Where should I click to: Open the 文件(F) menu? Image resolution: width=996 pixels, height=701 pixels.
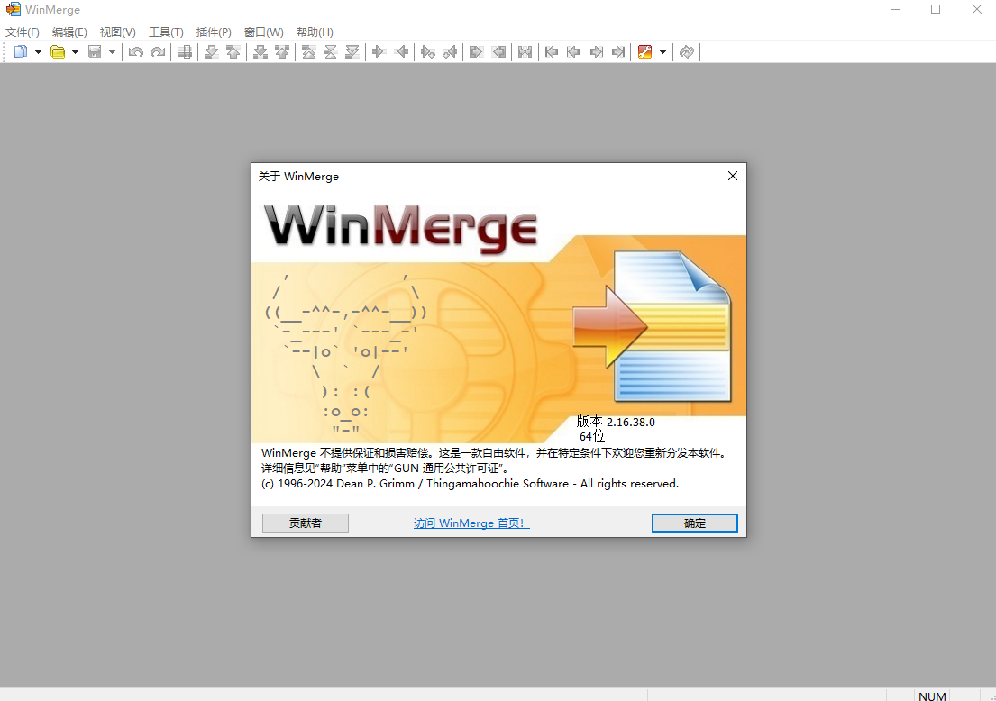point(23,32)
